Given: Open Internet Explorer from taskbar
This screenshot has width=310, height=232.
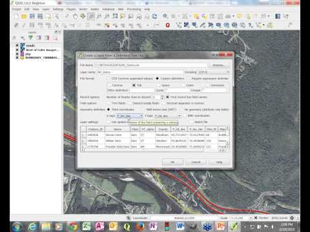Looking at the screenshot, I should point(32,226).
